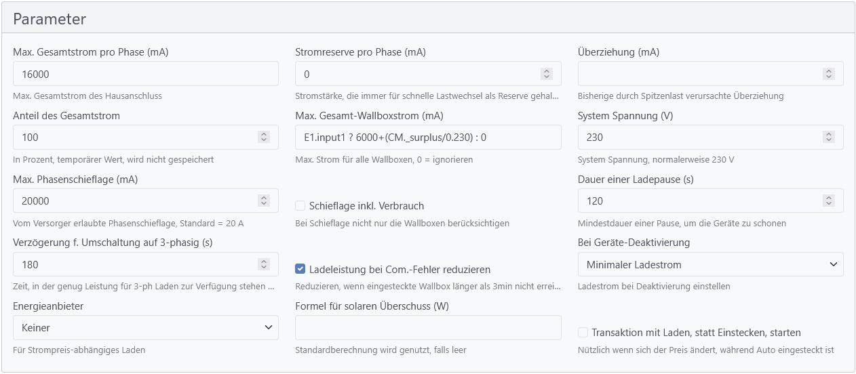Screen dimensions: 856x374
Task: Click spinner icon in Überziehung field
Action: tap(828, 74)
